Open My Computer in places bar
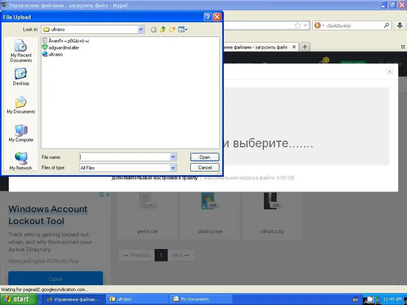This screenshot has height=305, width=407. coord(21,133)
